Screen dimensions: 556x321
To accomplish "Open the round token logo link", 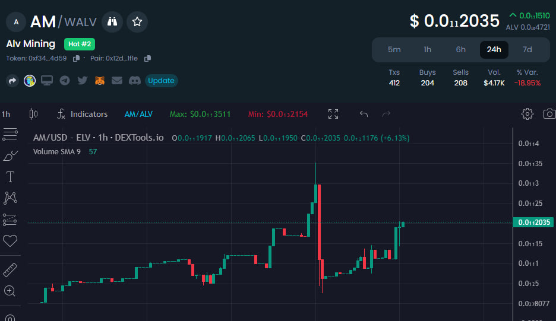I will (30, 81).
